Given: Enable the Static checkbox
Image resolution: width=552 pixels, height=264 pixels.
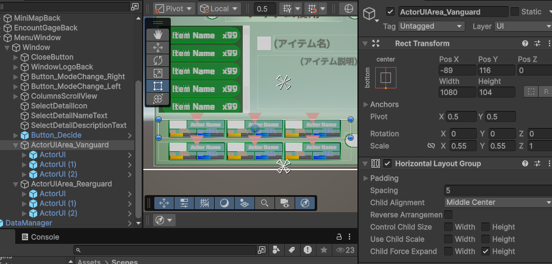Looking at the screenshot, I should tap(515, 12).
